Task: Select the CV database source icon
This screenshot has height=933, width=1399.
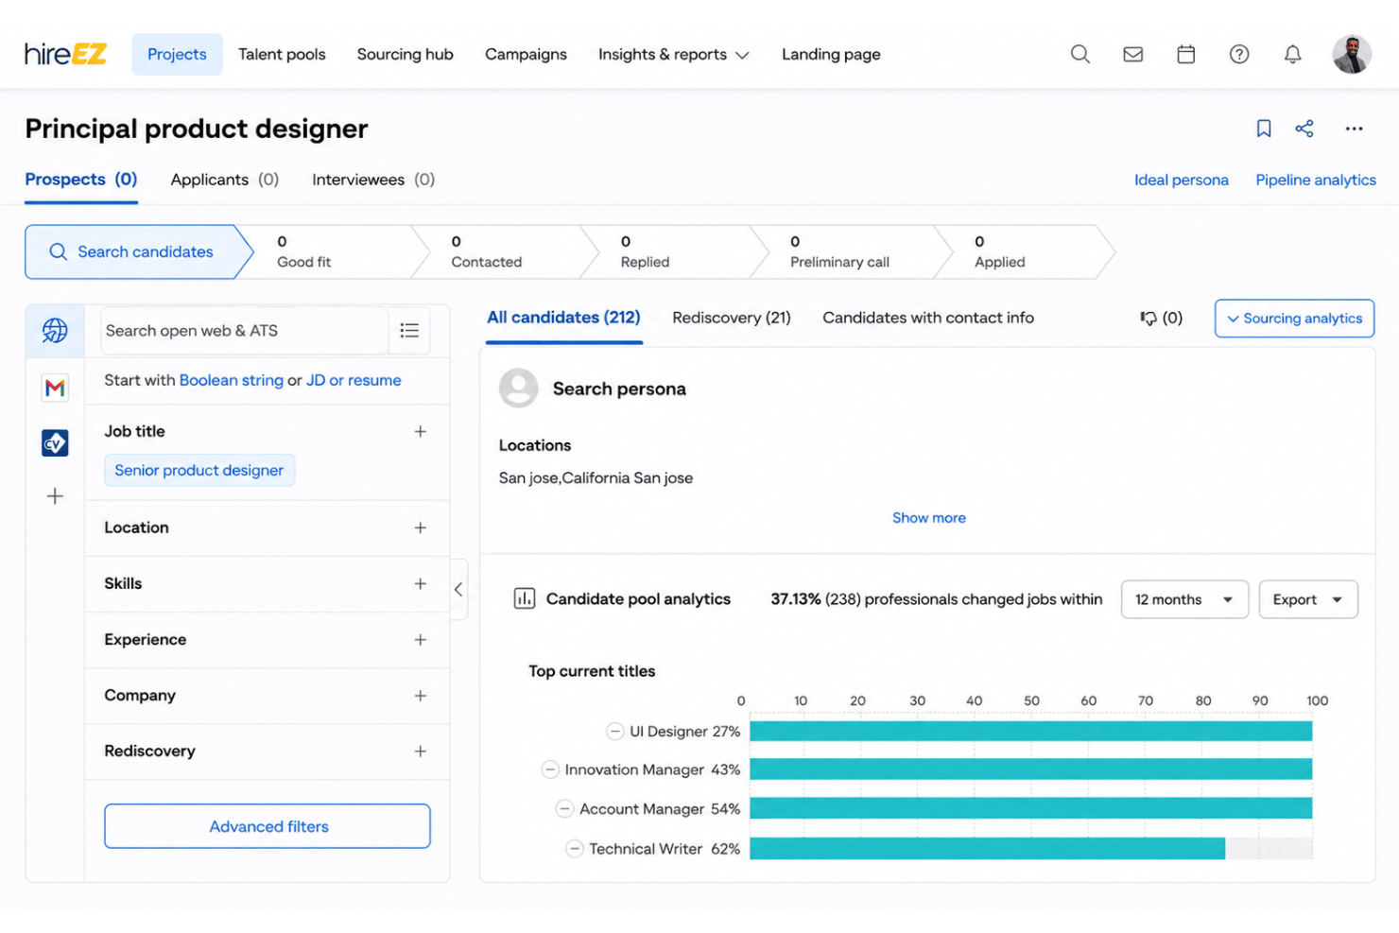Action: click(55, 442)
